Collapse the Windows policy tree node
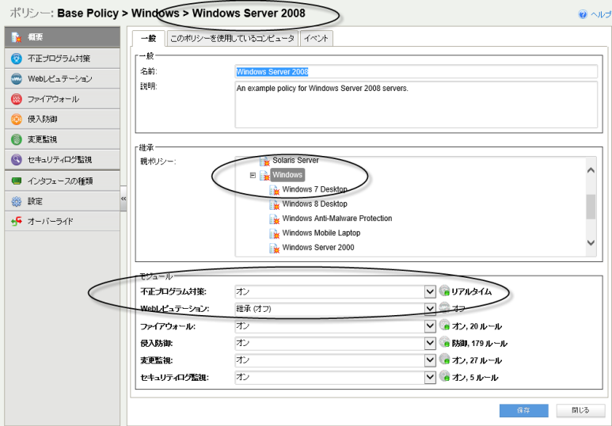 click(253, 175)
